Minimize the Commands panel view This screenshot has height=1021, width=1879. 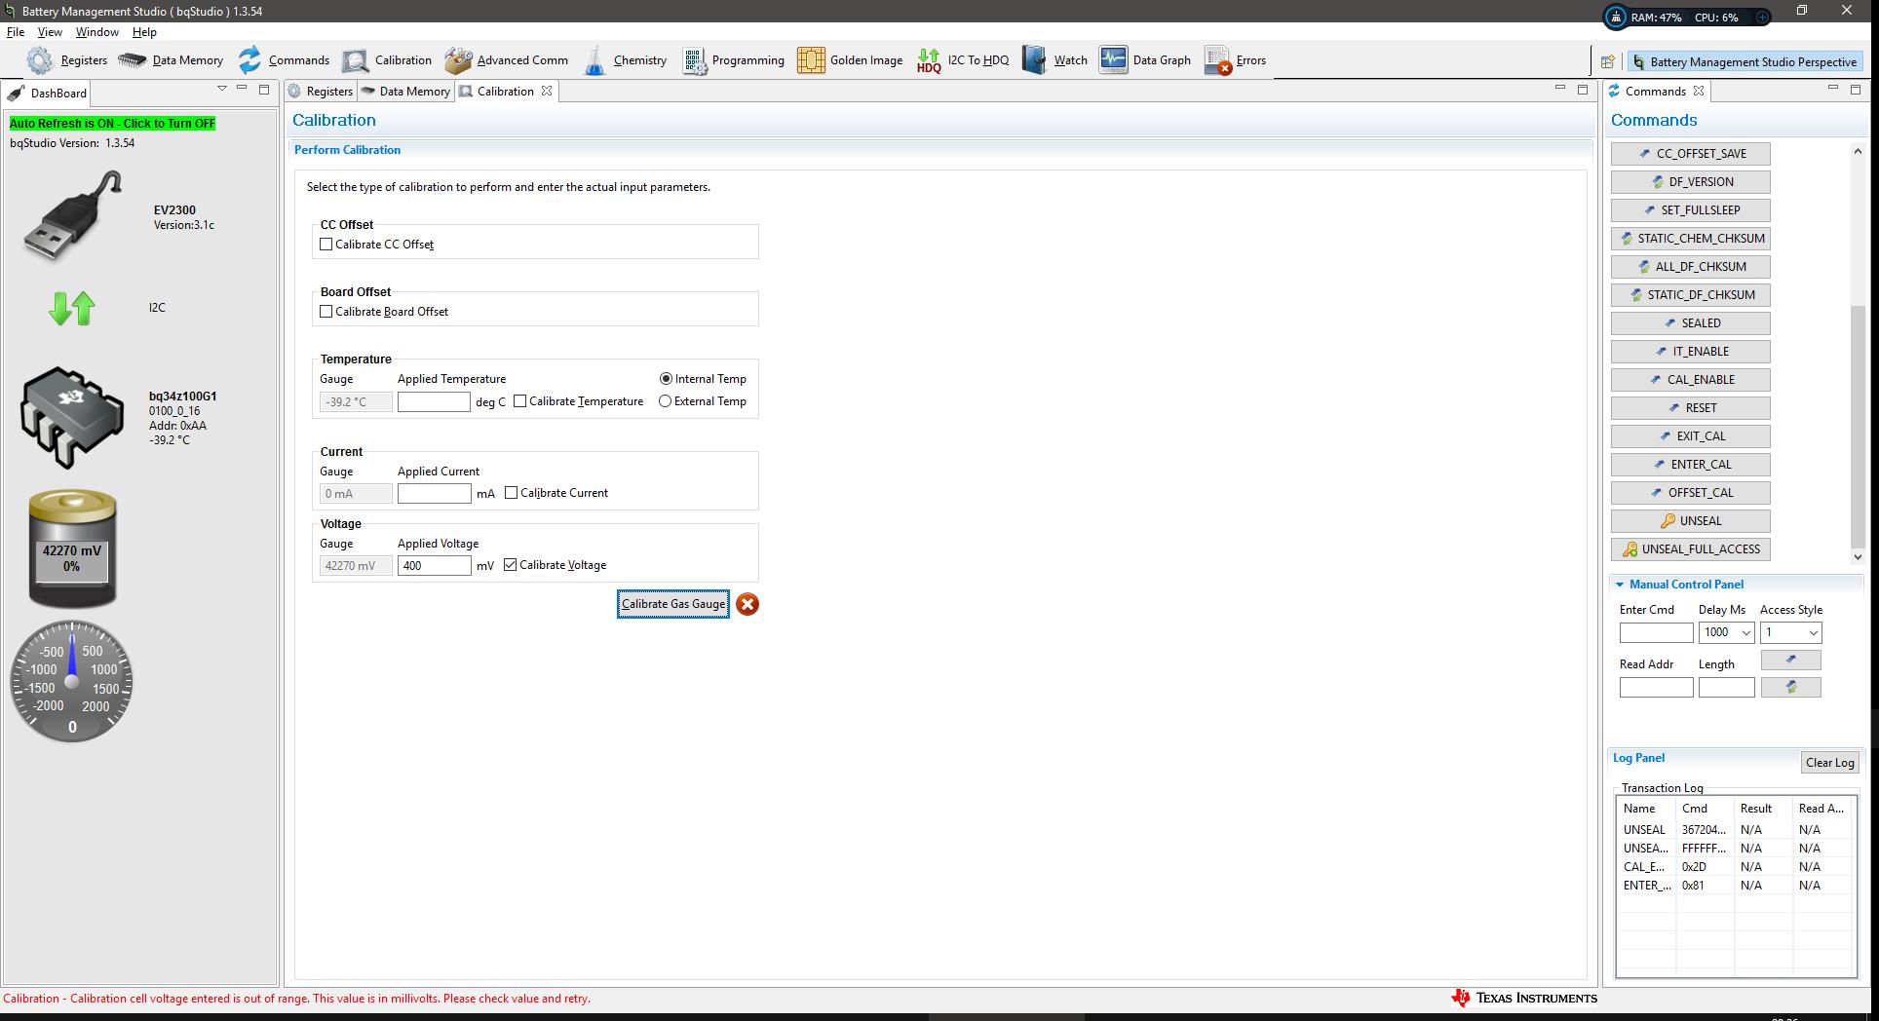coord(1832,89)
